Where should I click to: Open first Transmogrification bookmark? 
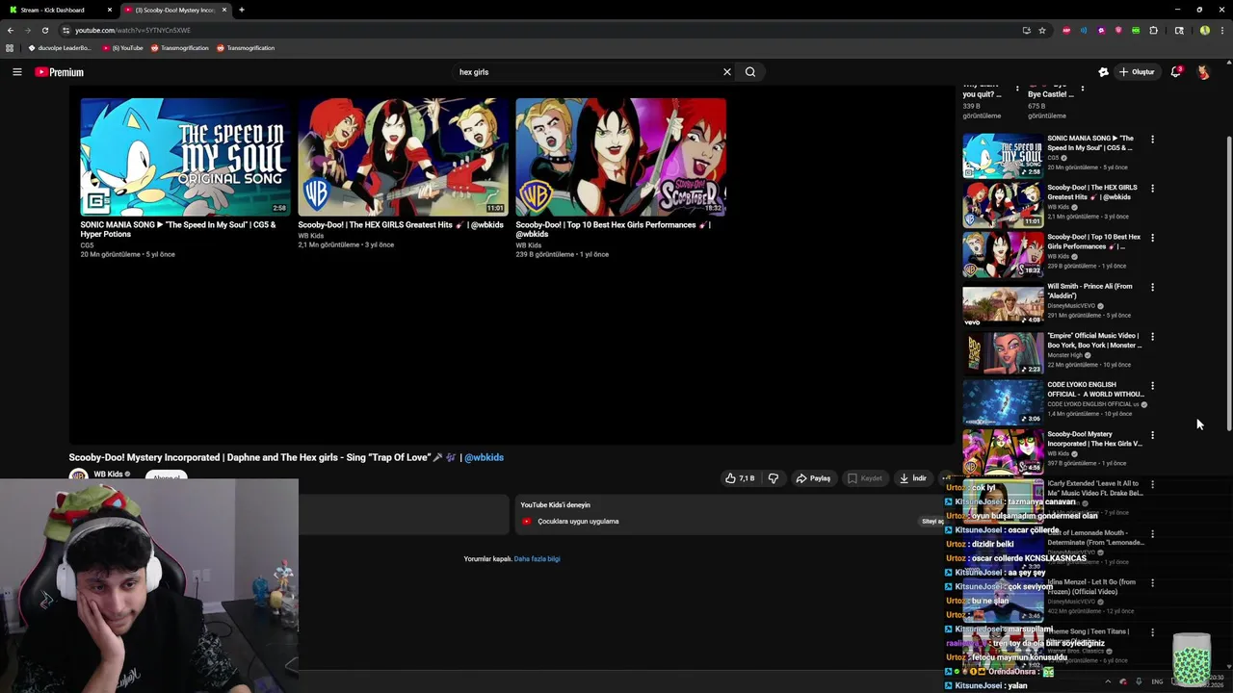point(180,48)
